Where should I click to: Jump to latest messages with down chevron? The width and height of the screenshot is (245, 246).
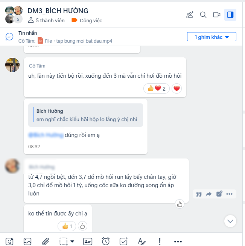coord(230,221)
